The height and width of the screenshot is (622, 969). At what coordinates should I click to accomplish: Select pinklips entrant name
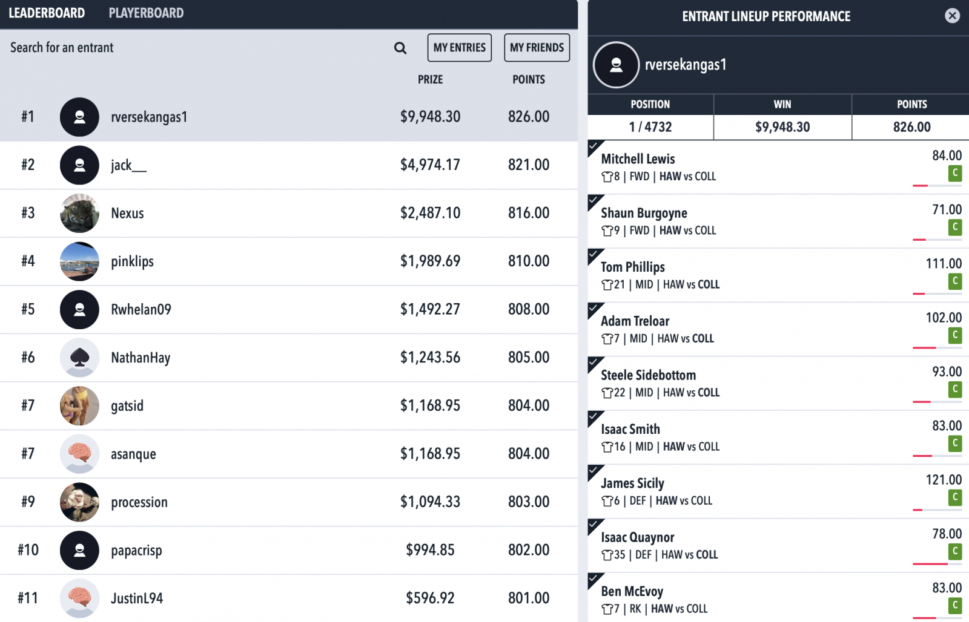point(132,261)
